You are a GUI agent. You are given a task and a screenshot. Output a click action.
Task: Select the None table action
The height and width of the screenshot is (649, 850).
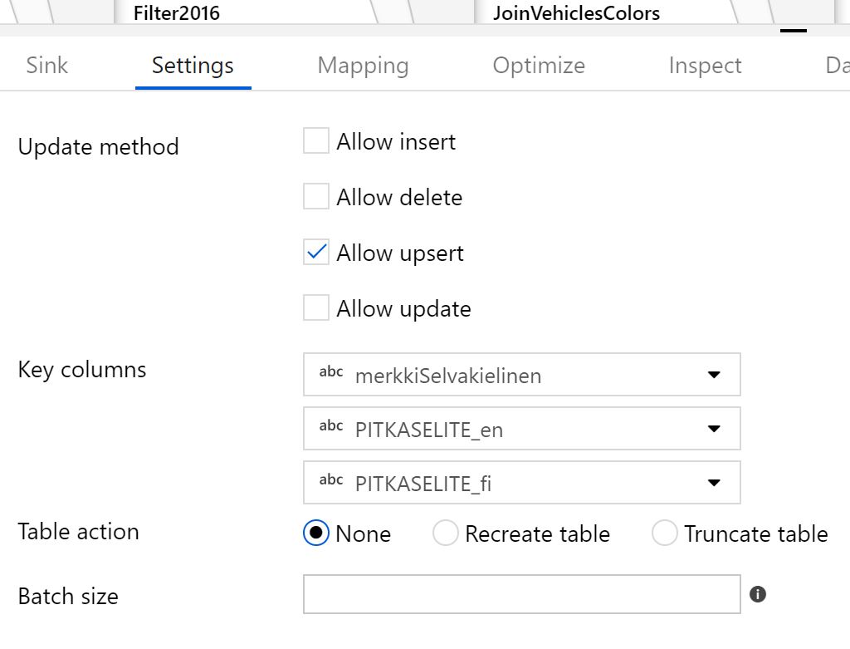pos(317,533)
